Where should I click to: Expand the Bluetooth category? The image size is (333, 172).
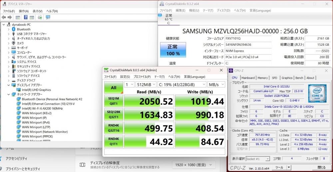click(x=9, y=29)
